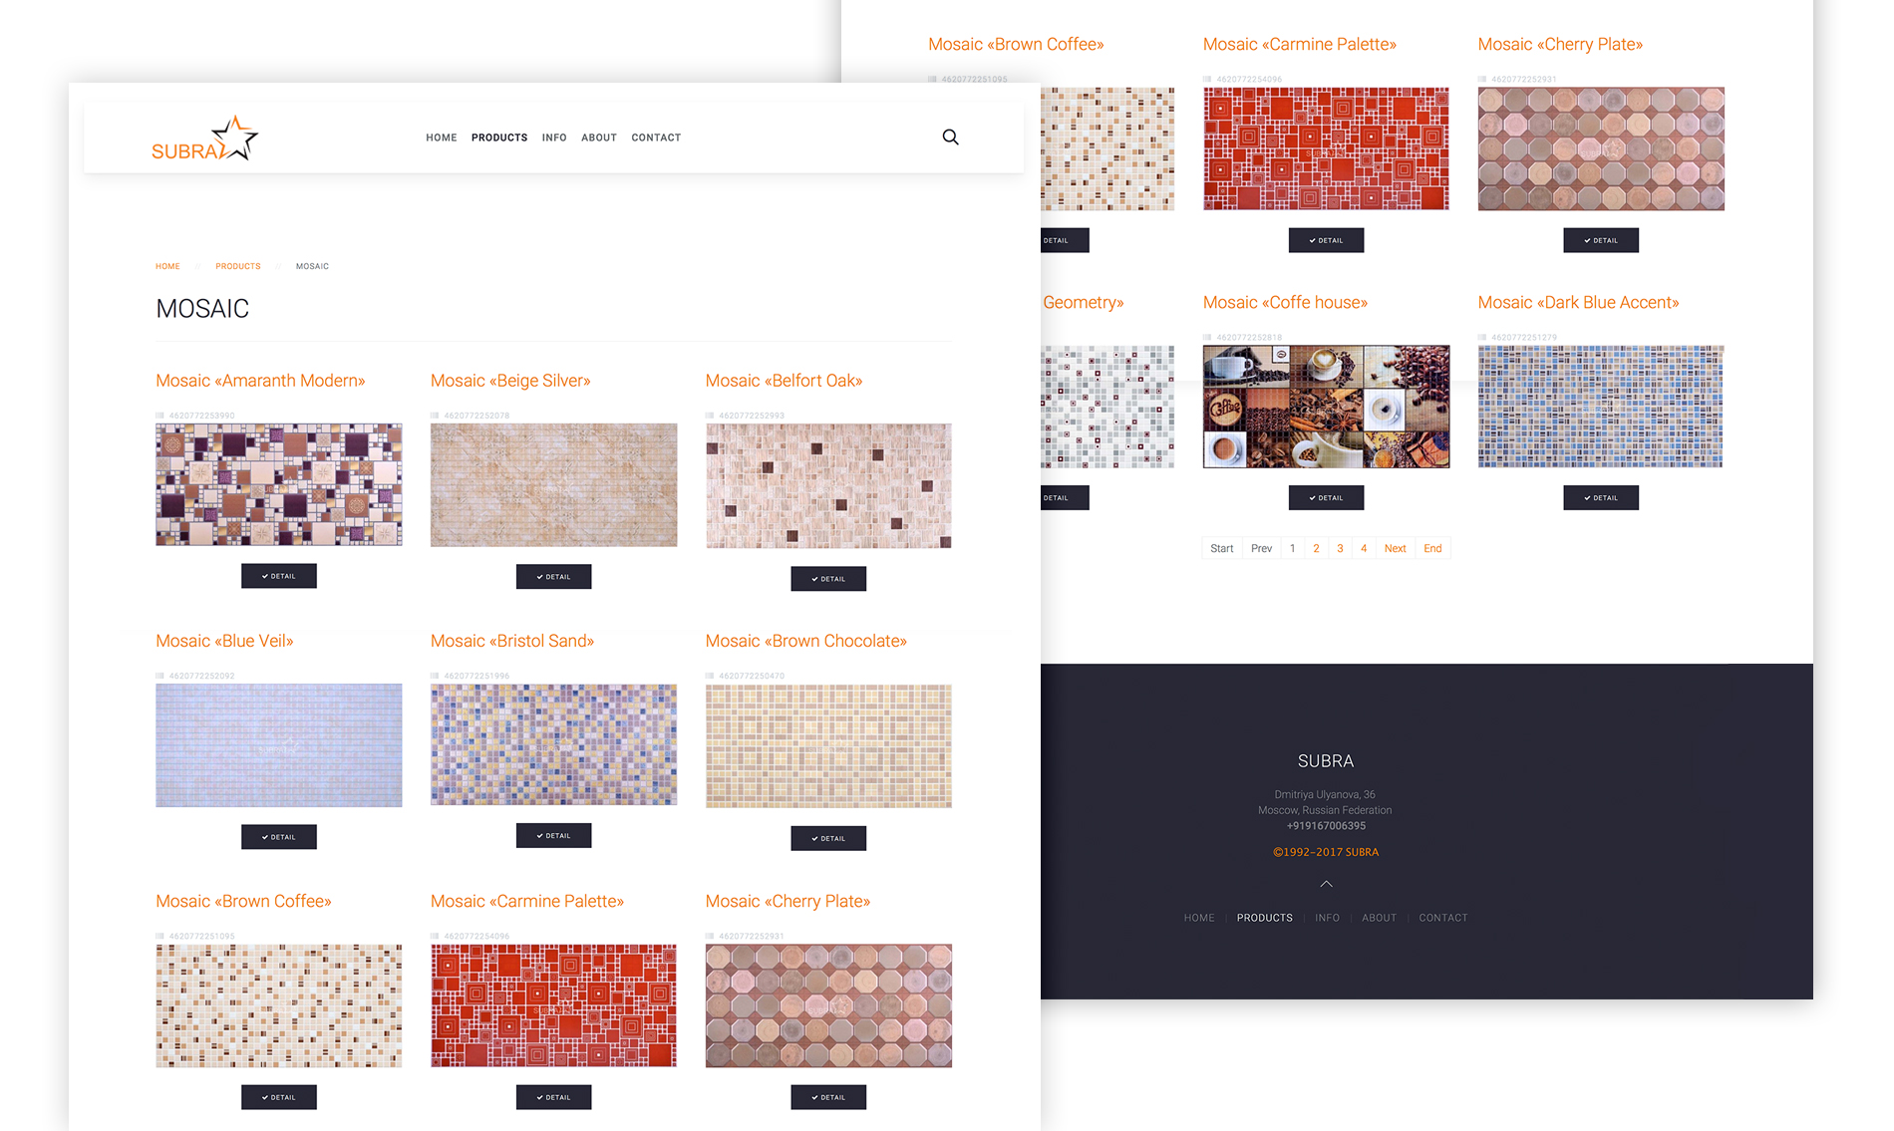The width and height of the screenshot is (1894, 1131).
Task: Click the Dark Blue Accent thumbnail
Action: pos(1600,407)
